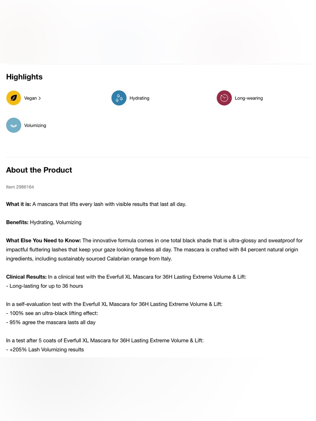Click the '+205% Lash Volumizing results' line
316x421 pixels.
pyautogui.click(x=45, y=350)
